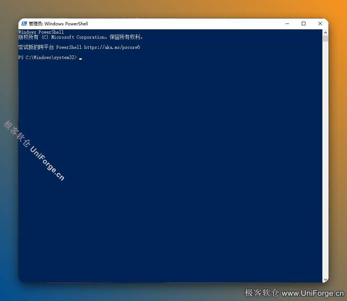Click the https://aka.ms/pscore6 URL text
The height and width of the screenshot is (301, 347).
click(112, 47)
